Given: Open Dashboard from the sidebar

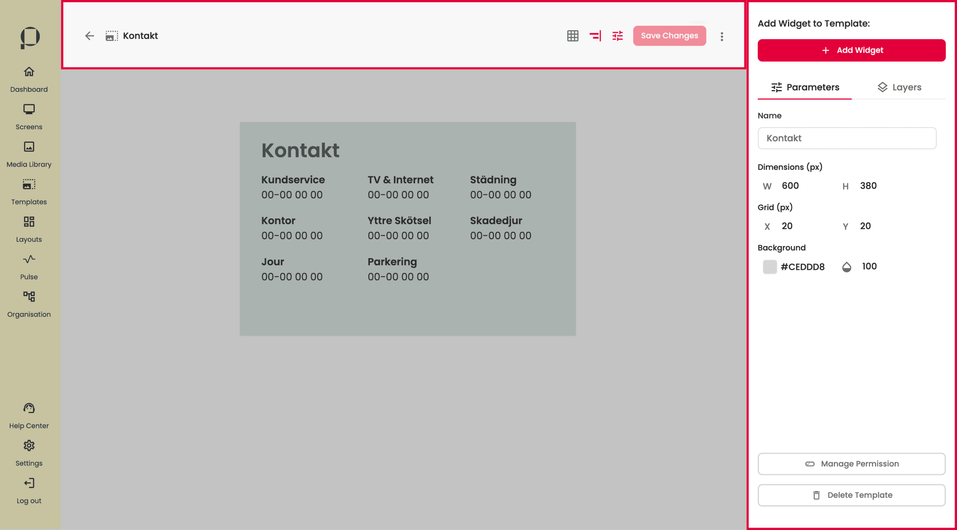Looking at the screenshot, I should pos(29,79).
